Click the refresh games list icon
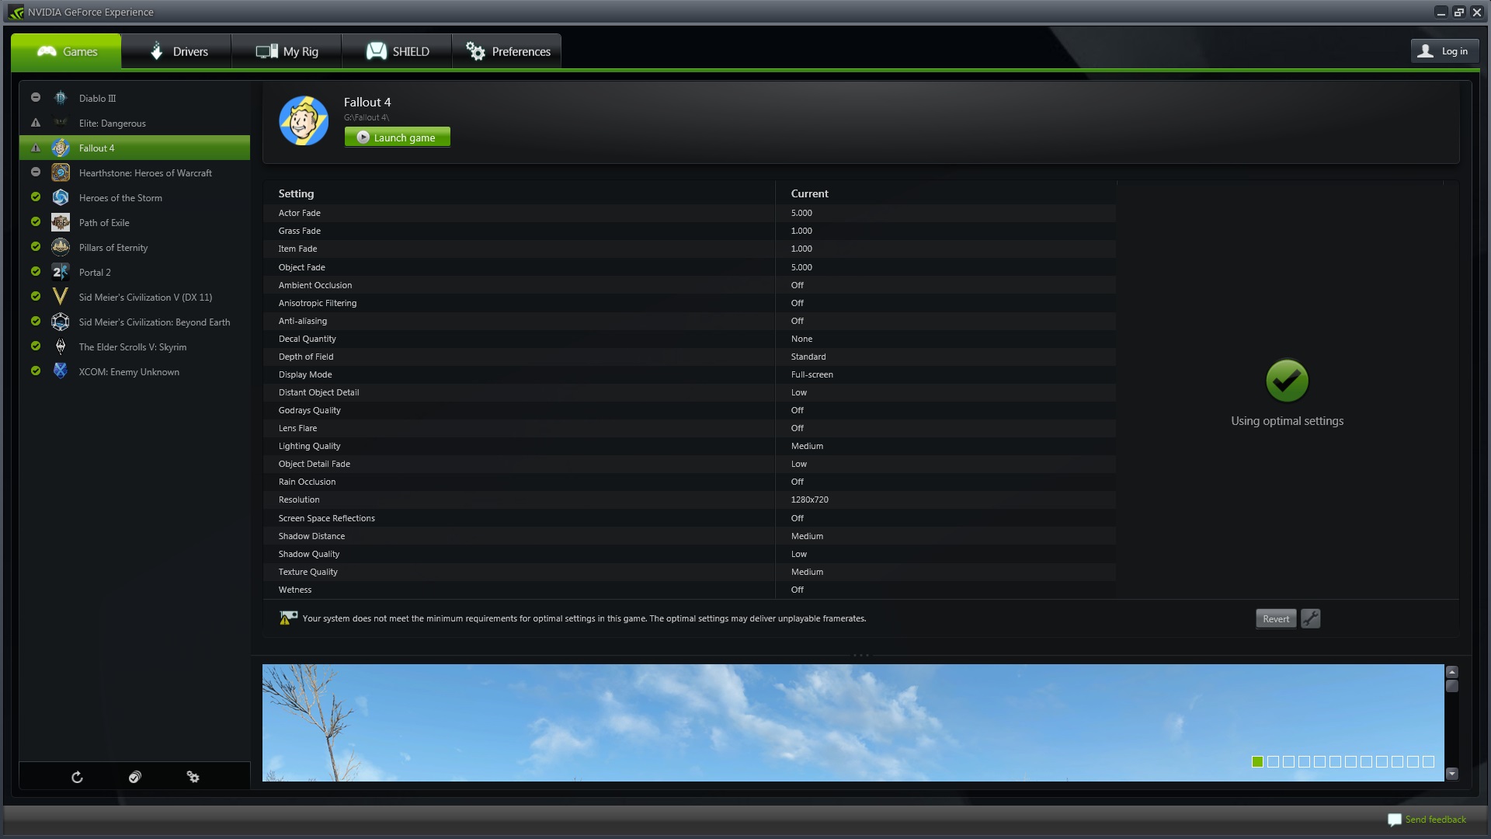Image resolution: width=1491 pixels, height=839 pixels. [x=77, y=777]
